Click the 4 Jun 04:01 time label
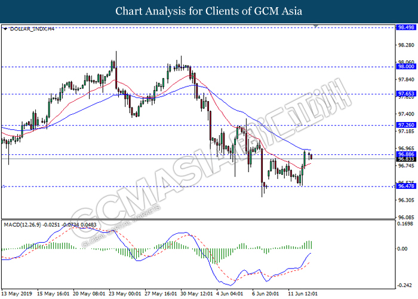 click(x=230, y=294)
